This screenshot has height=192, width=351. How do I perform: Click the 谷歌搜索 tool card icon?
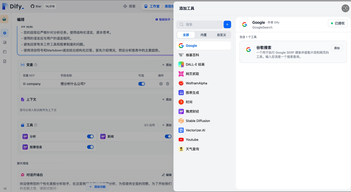tap(248, 50)
